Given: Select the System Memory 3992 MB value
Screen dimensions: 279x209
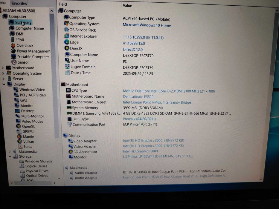Looking at the screenshot, I should 143,108.
